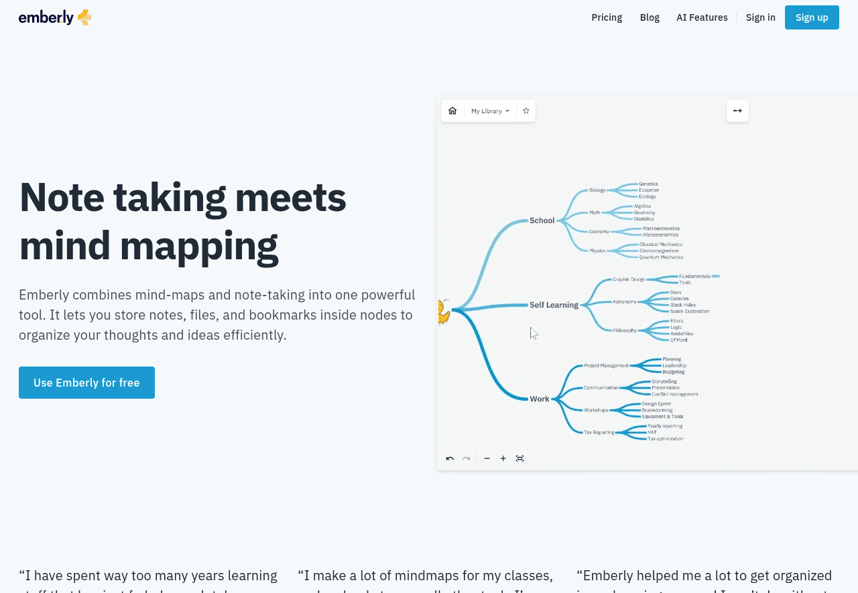Open the Pricing page
Image resolution: width=858 pixels, height=593 pixels.
pos(607,17)
